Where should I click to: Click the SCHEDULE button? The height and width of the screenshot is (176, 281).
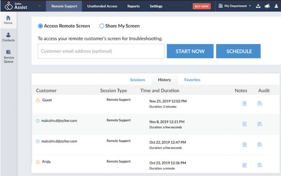[238, 51]
